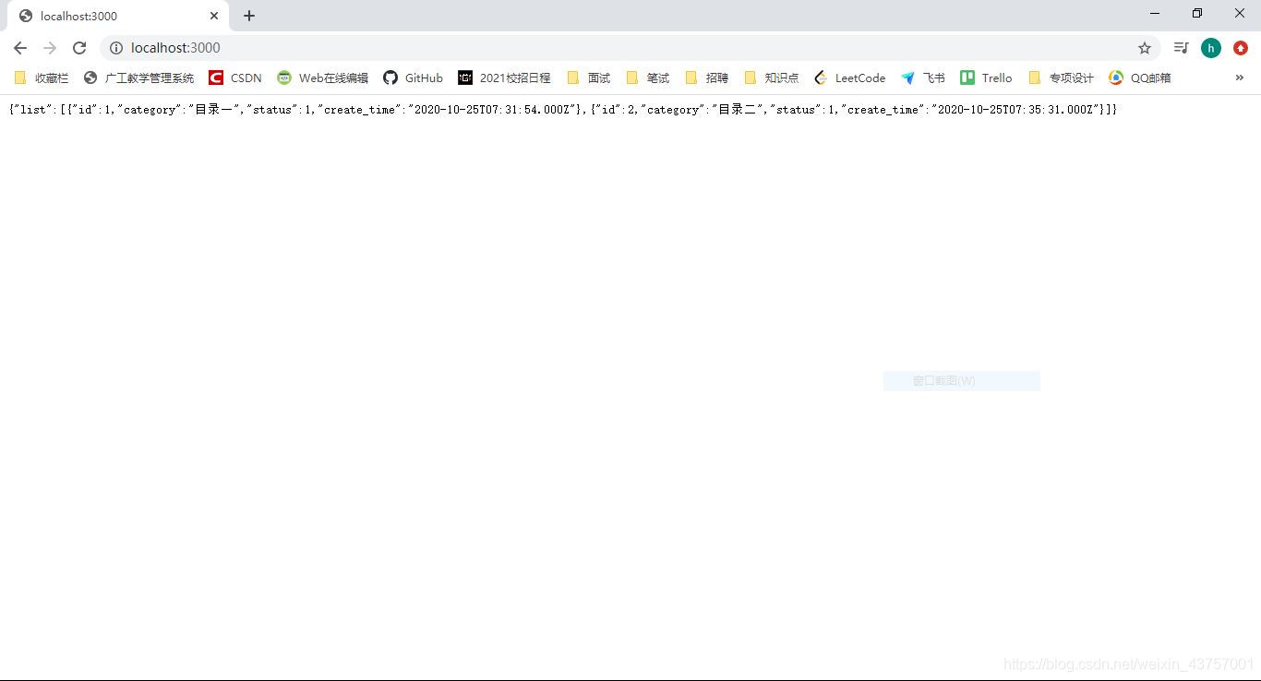The width and height of the screenshot is (1261, 681).
Task: Open the 招聘 bookmark folder
Action: tap(707, 78)
